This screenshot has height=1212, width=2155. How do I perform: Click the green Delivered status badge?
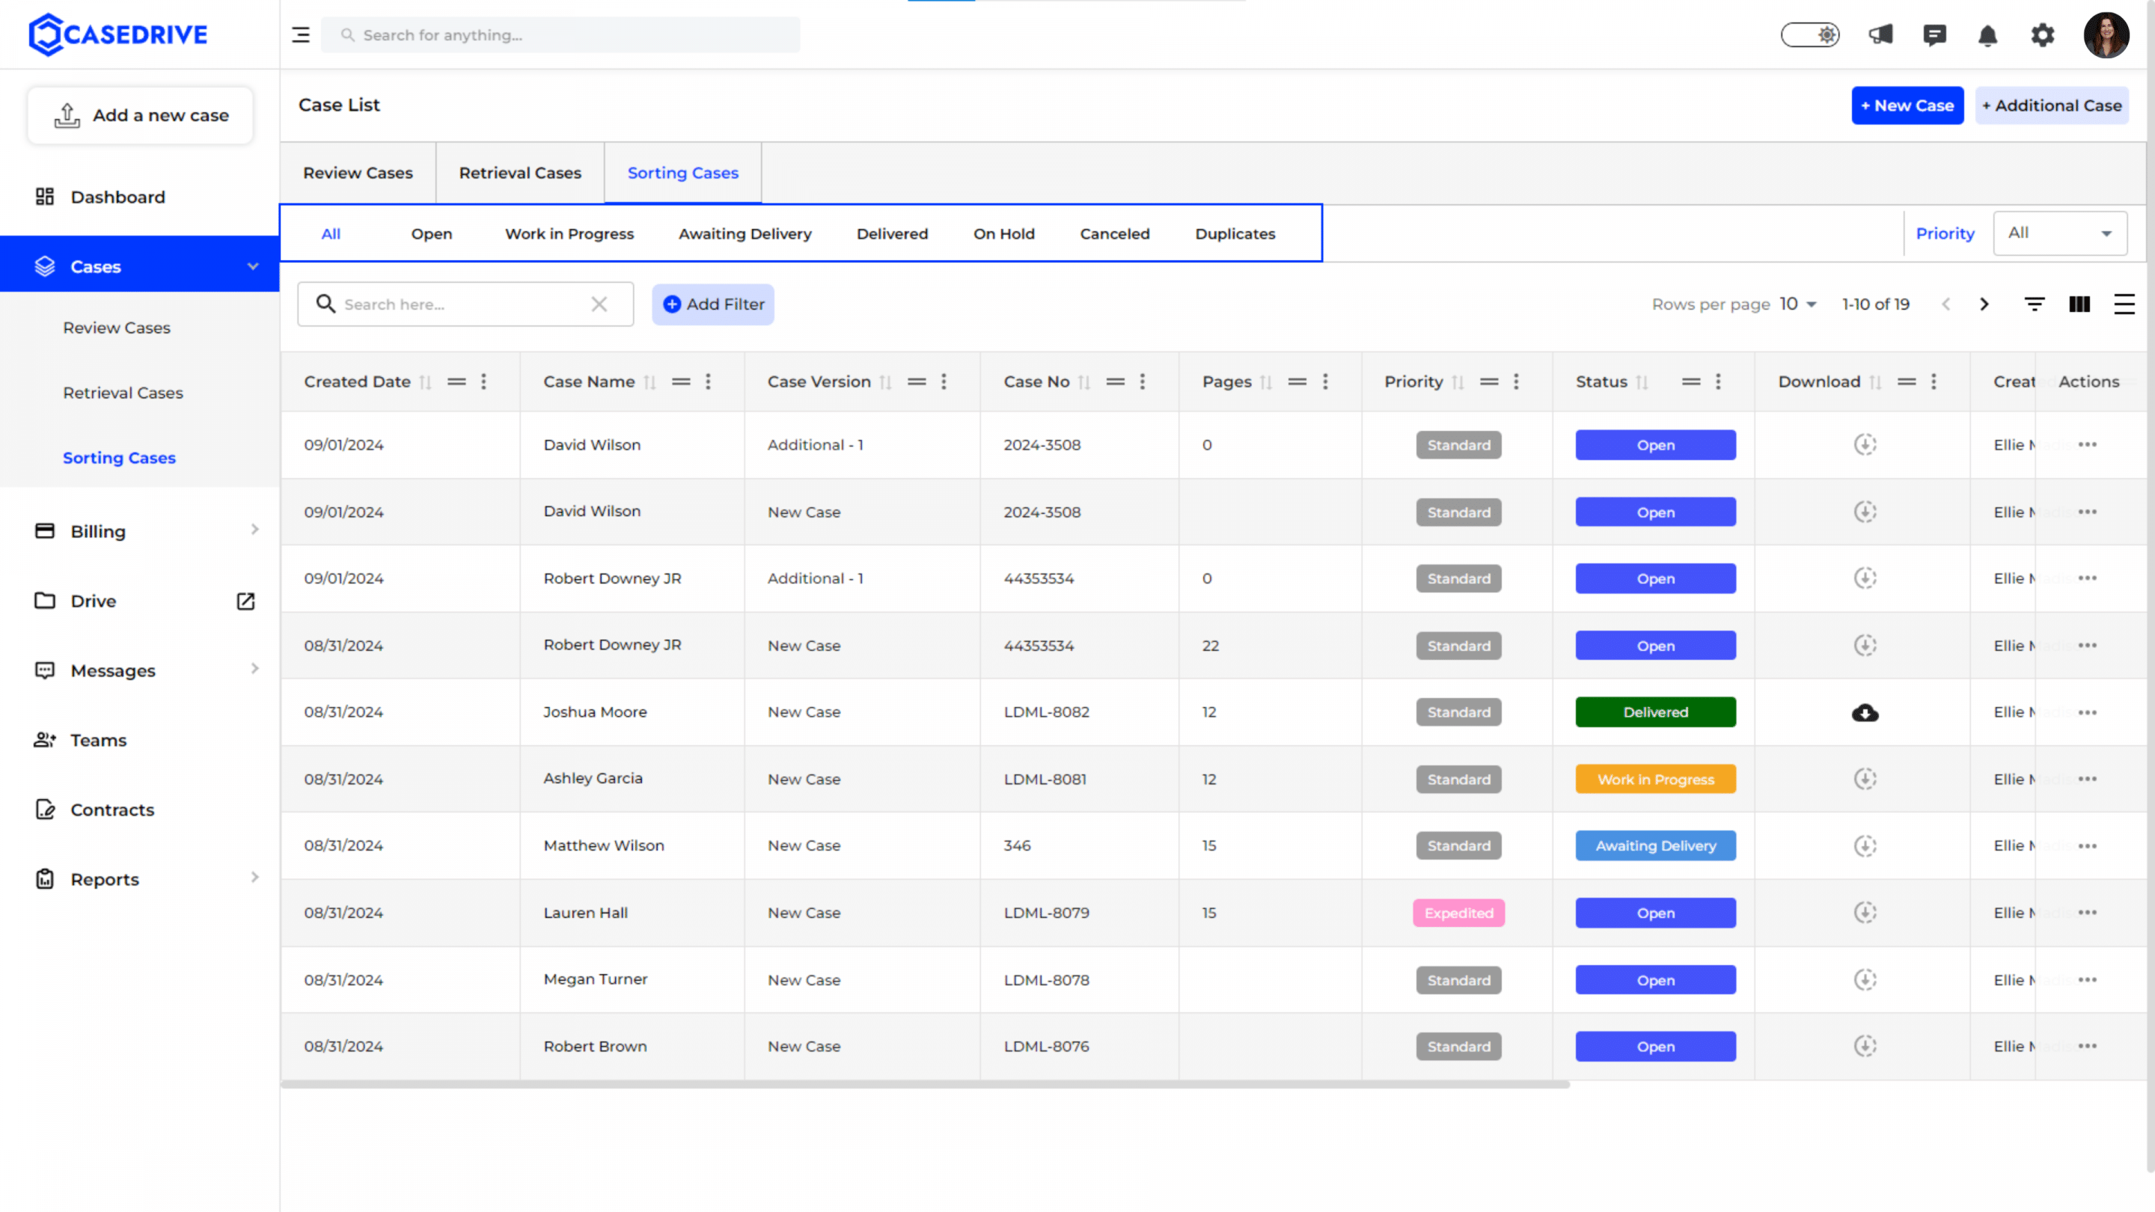[1654, 711]
